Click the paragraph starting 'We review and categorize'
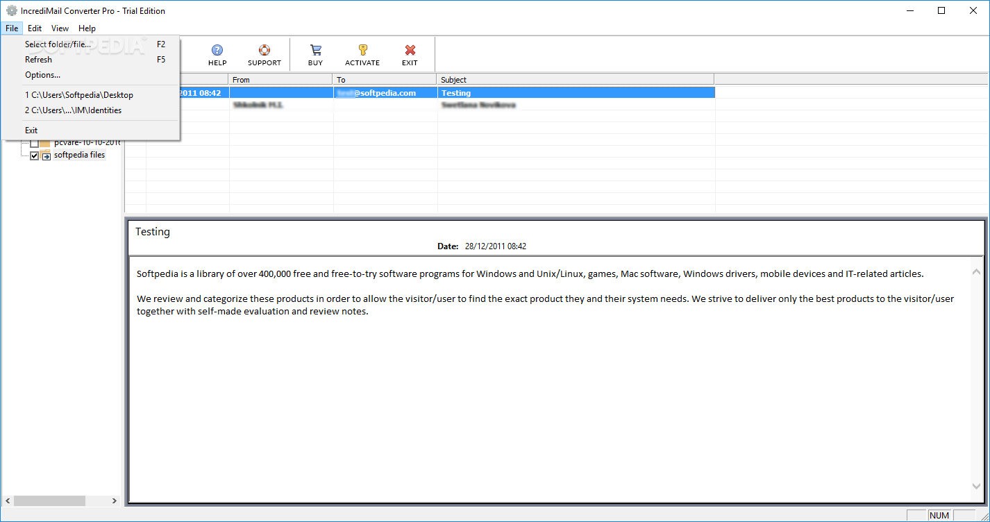 pos(546,305)
